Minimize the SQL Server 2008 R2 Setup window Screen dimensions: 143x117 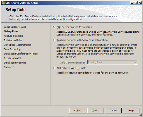[132, 3]
